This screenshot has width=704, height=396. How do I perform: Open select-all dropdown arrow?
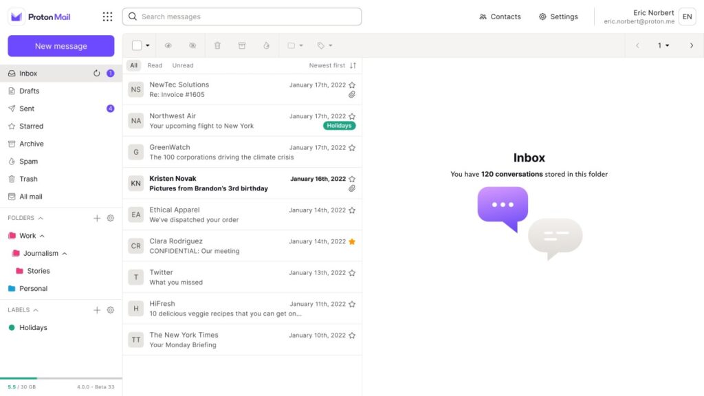[147, 45]
